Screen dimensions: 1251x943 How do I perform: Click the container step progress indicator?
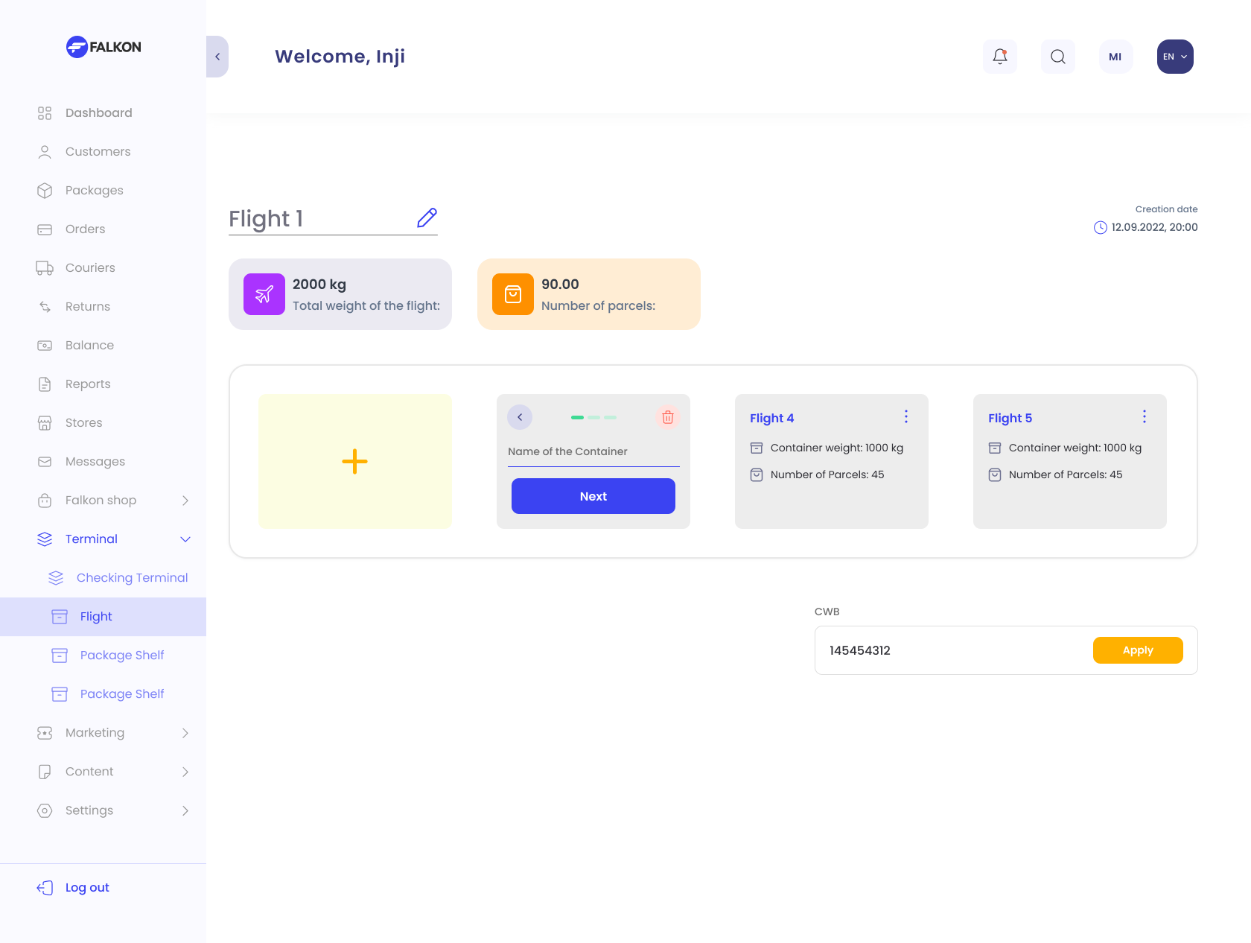(x=593, y=418)
